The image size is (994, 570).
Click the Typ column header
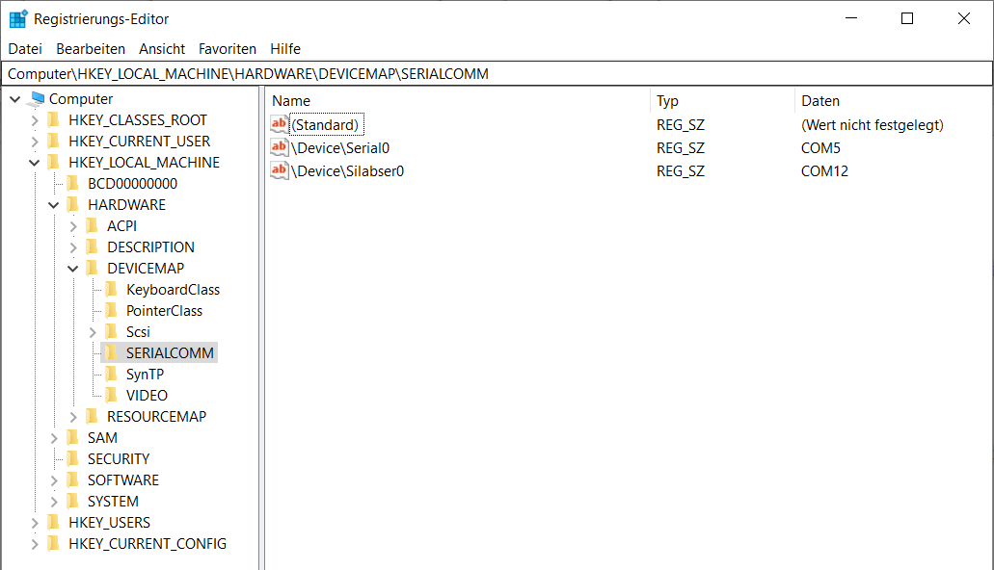(x=723, y=101)
